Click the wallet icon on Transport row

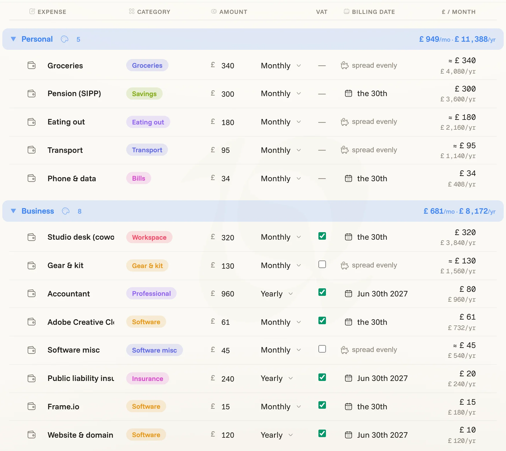pos(32,150)
